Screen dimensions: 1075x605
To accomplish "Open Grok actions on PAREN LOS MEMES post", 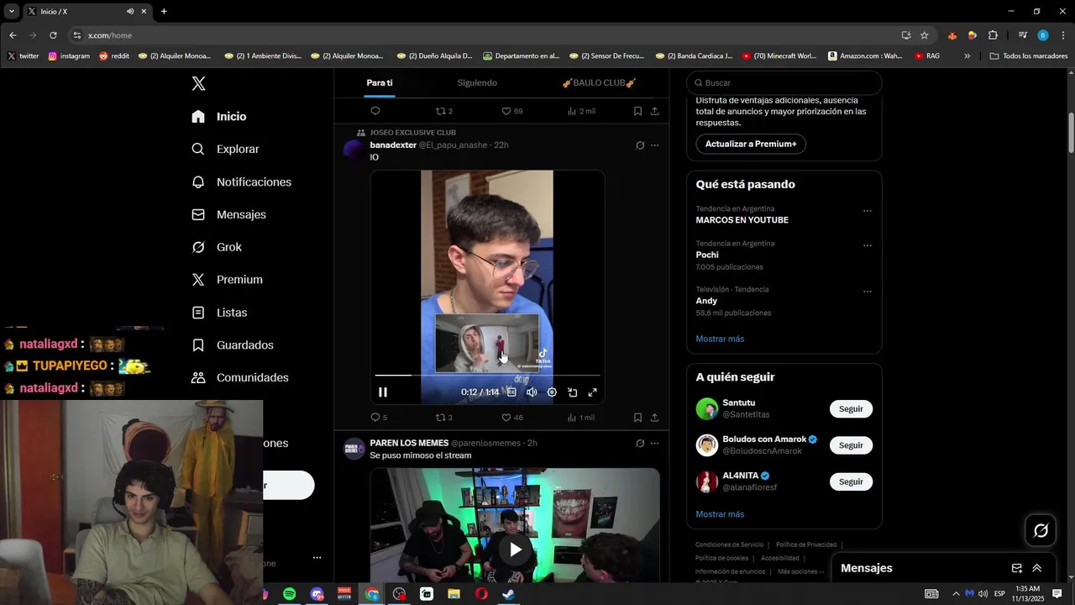I will pyautogui.click(x=640, y=443).
